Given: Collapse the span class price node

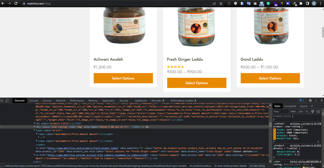Looking at the screenshot, I should [35, 130].
